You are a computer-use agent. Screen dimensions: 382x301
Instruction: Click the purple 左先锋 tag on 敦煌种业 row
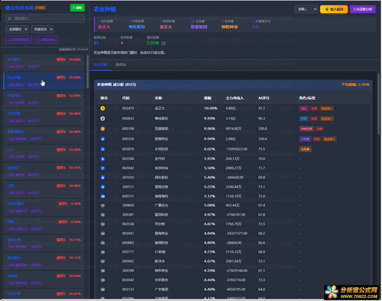pos(305,139)
